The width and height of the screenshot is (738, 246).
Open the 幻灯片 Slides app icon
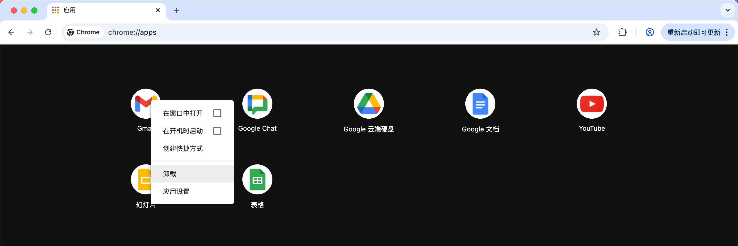point(141,179)
